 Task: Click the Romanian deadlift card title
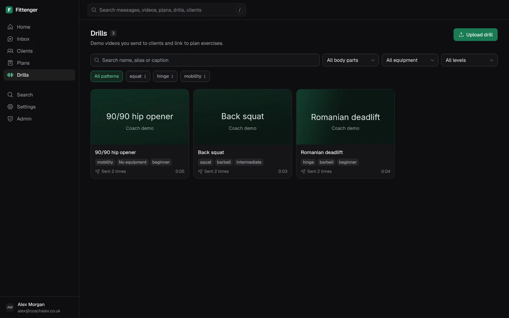coord(322,152)
